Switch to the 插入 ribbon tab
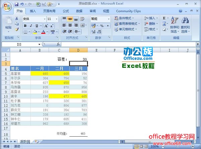Screen dimensions: 201x149 [x=33, y=11]
